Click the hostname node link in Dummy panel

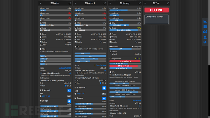point(137,101)
